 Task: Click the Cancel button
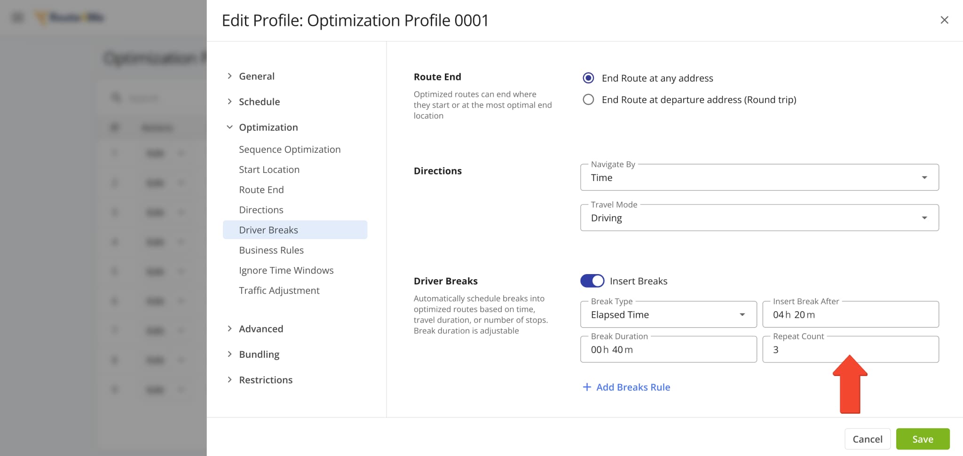(867, 439)
